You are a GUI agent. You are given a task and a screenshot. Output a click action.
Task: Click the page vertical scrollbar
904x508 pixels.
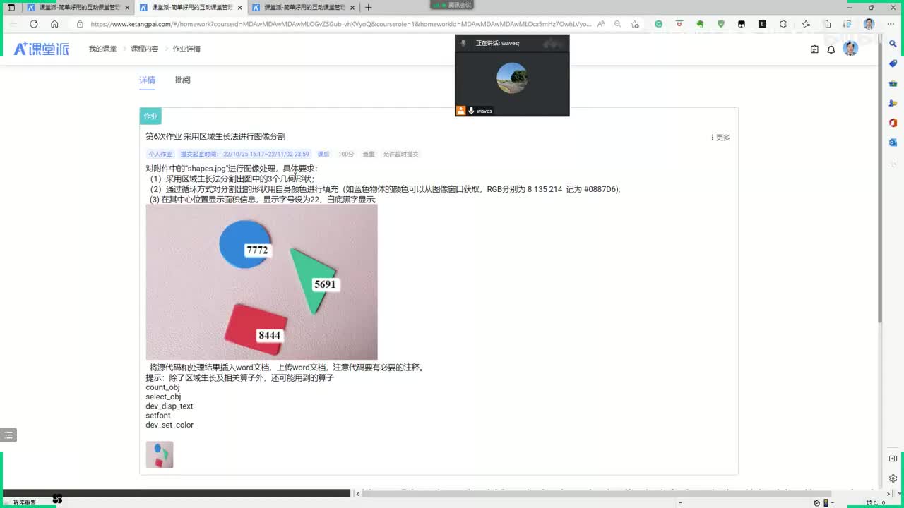879,180
